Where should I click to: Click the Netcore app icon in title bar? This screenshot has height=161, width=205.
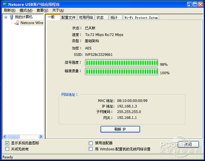point(5,4)
